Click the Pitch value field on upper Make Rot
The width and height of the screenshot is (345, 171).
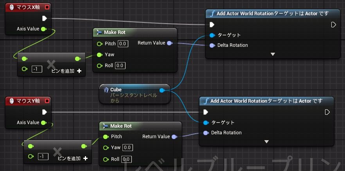click(x=122, y=43)
